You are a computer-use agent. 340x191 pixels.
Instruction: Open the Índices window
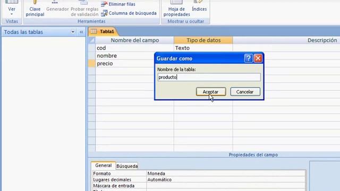pyautogui.click(x=199, y=6)
